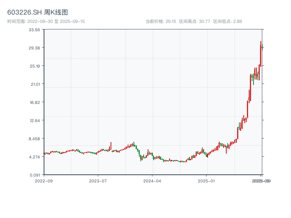The image size is (291, 218).
Task: Click the period low label 区间低点: 2.88
Action: pos(228,21)
